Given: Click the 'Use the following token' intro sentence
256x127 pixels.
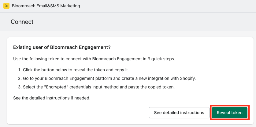Looking at the screenshot, I should (92, 59).
